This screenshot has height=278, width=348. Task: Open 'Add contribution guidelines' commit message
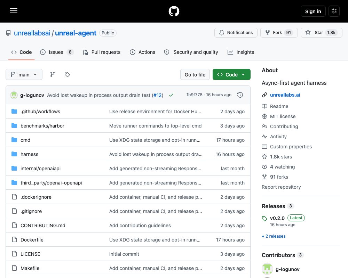coord(140,226)
